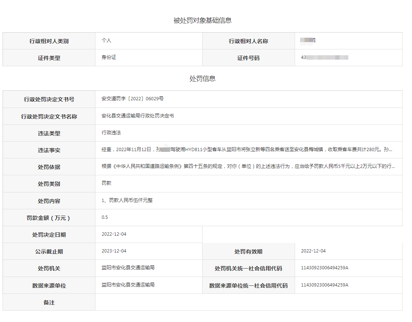Image resolution: width=412 pixels, height=322 pixels.
Task: Select the truncated 处罚依据 description text
Action: click(x=248, y=166)
